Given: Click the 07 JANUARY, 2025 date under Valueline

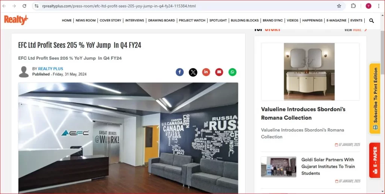Looking at the screenshot, I should click(349, 145).
